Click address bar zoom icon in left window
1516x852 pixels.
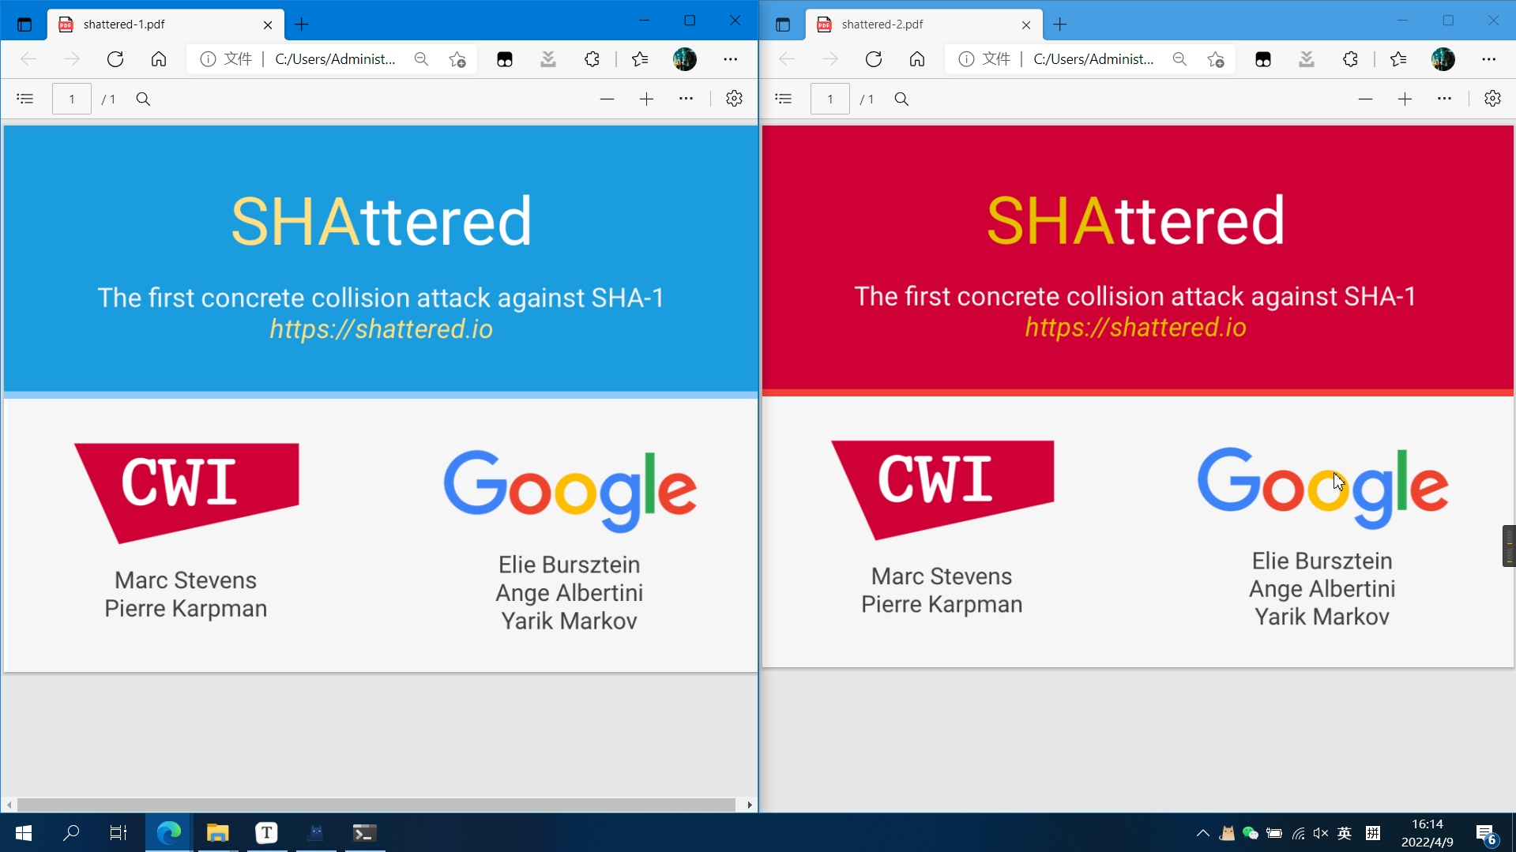[x=421, y=59]
